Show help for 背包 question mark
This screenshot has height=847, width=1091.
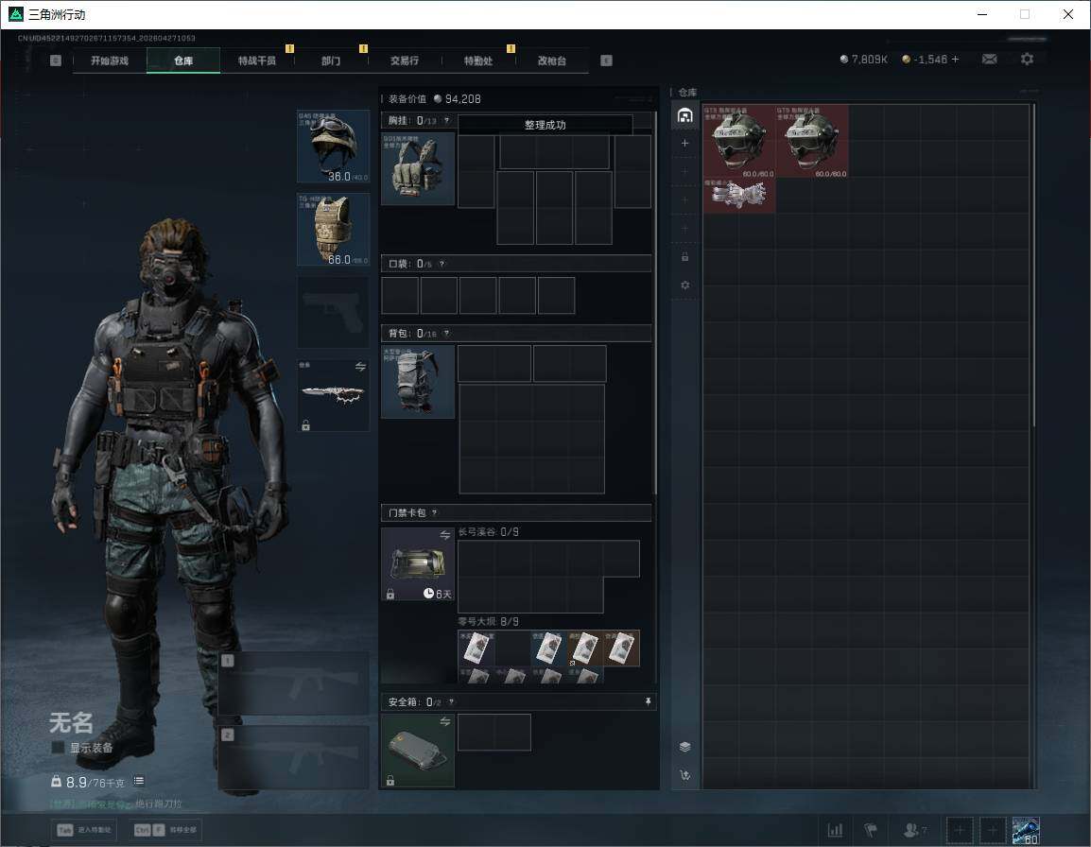click(446, 334)
